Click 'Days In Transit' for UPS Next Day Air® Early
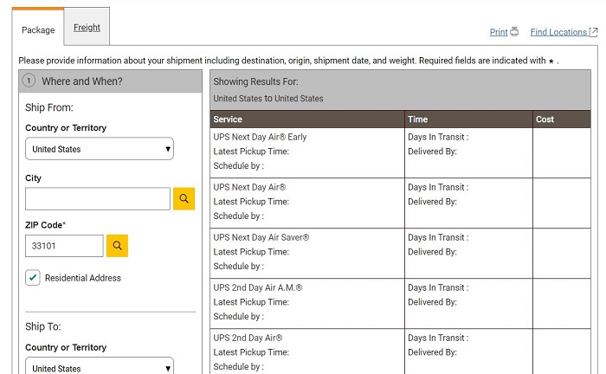The image size is (606, 374). click(438, 137)
